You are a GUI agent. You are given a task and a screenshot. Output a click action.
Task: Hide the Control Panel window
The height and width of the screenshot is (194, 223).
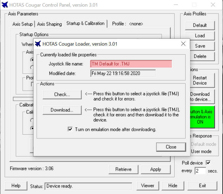[x=173, y=186]
